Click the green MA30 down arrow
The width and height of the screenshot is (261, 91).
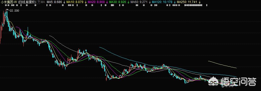[128, 2]
